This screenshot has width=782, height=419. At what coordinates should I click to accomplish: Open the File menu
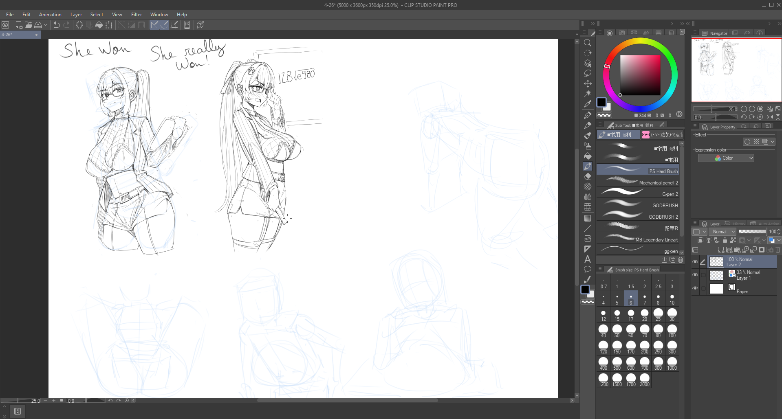[x=10, y=15]
